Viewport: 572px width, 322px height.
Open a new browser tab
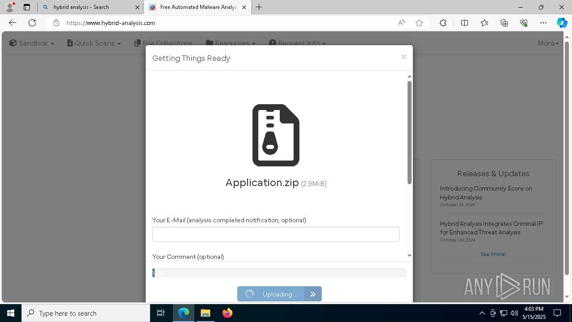click(x=259, y=7)
